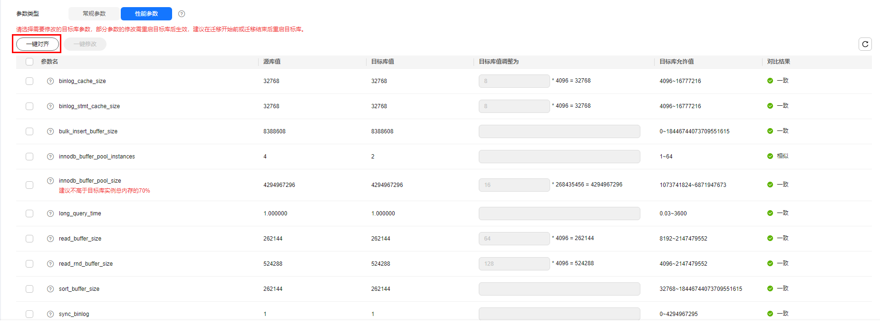Viewport: 880px width, 325px height.
Task: Click the 一键对齐 button
Action: pos(38,44)
